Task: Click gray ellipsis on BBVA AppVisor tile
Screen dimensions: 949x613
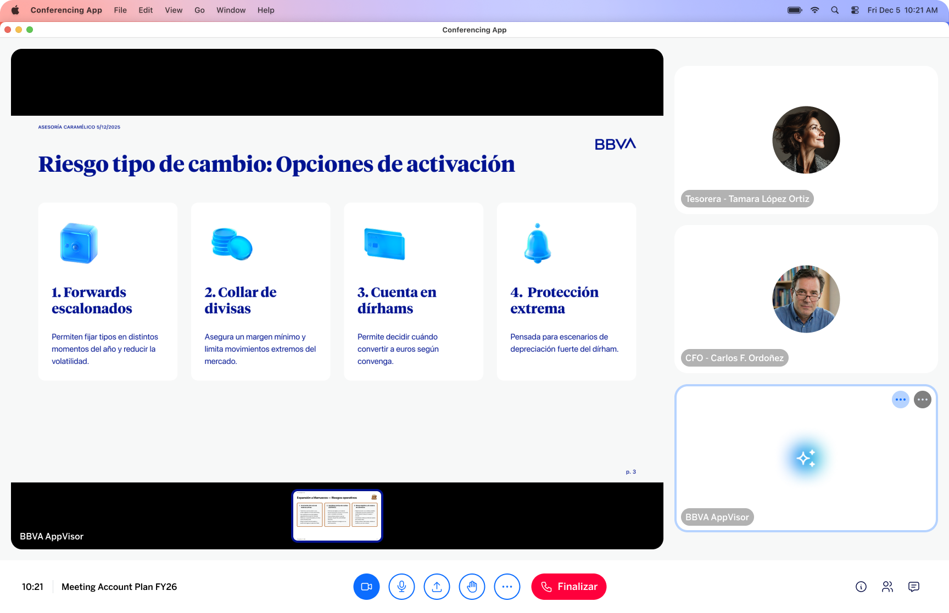Action: pyautogui.click(x=923, y=400)
